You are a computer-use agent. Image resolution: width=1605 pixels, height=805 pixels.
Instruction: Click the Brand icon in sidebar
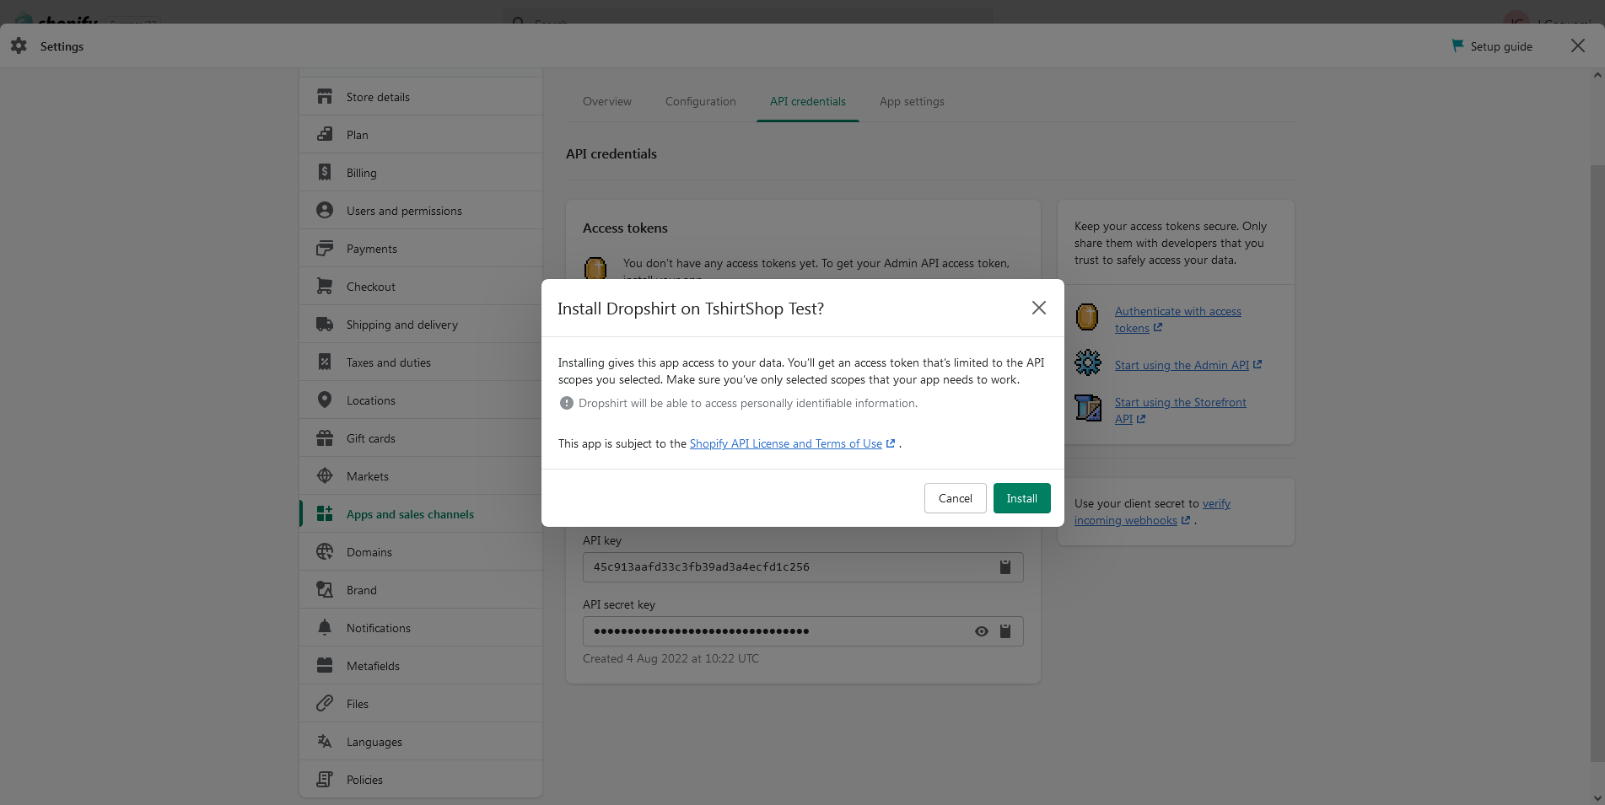click(325, 590)
